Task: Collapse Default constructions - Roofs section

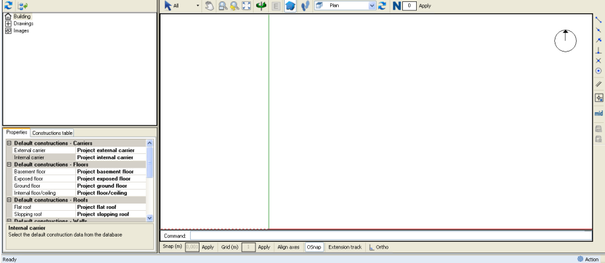Action: coord(9,200)
